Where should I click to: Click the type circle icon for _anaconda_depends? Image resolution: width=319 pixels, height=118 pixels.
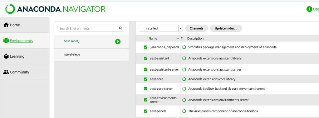point(184,47)
